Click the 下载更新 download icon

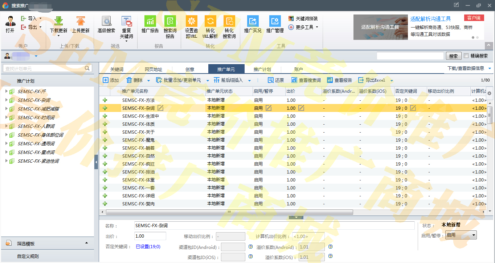click(x=58, y=21)
